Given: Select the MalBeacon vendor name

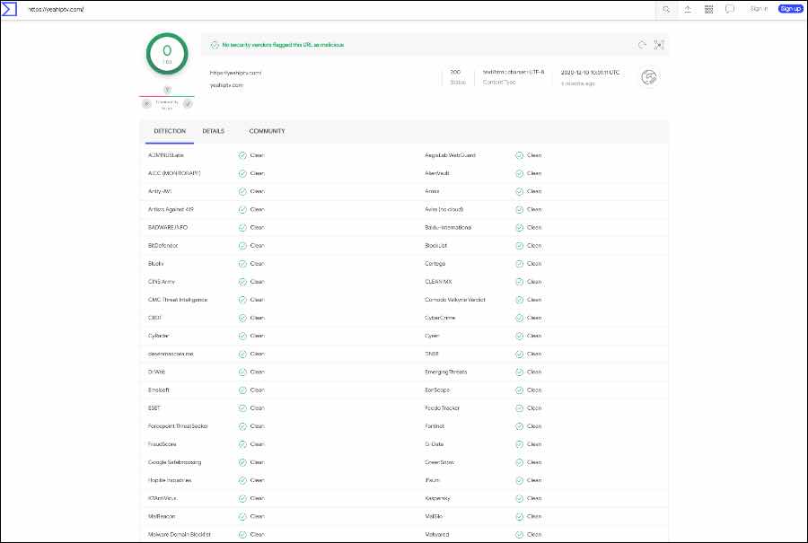Looking at the screenshot, I should (162, 516).
